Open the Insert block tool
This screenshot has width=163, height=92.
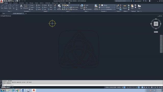point(81,6)
